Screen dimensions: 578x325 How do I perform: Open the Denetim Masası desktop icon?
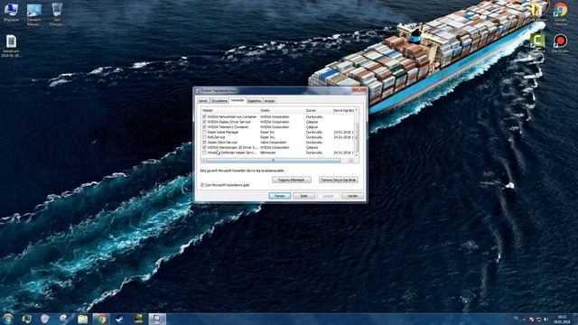pyautogui.click(x=34, y=14)
